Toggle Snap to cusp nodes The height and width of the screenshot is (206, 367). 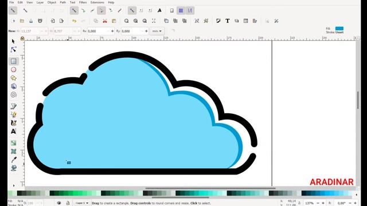click(x=101, y=10)
